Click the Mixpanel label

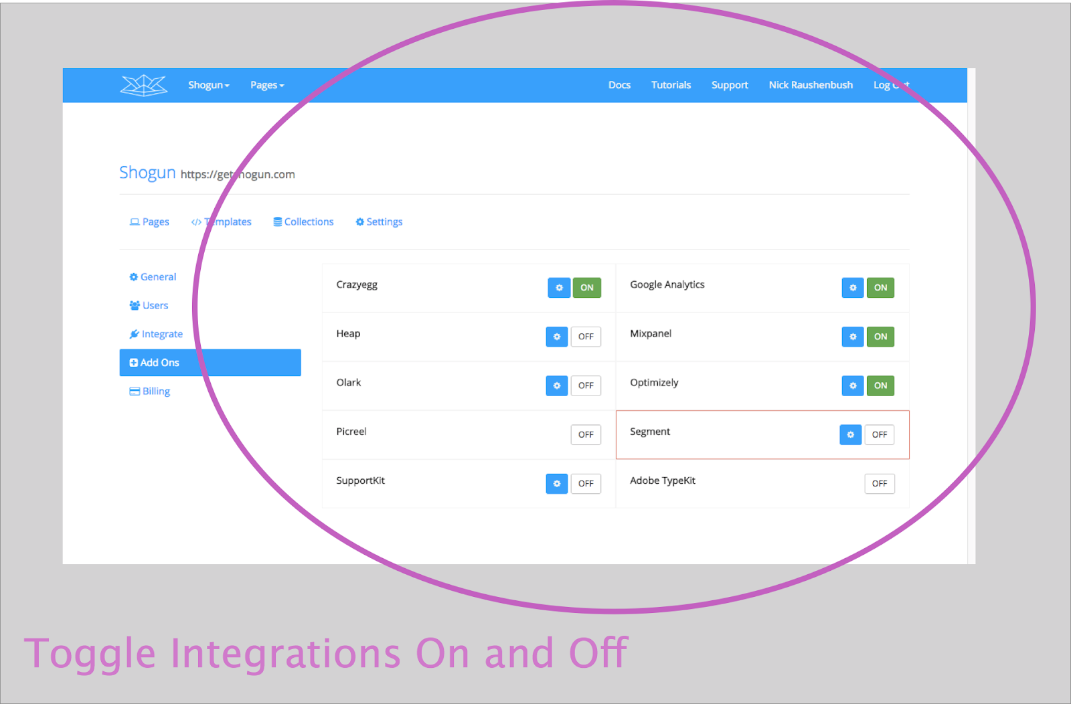pos(651,333)
